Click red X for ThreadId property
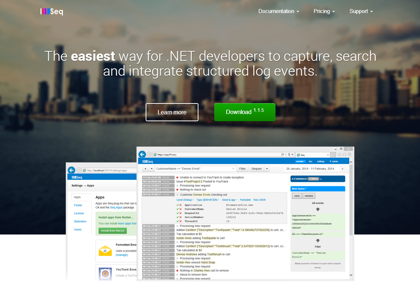420x300 pixels. point(180,221)
